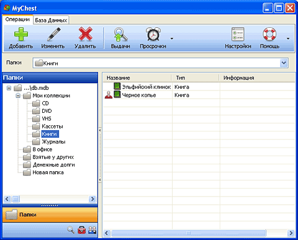This screenshot has width=298, height=240.
Task: Click the tree panel horizontal scrollbar thumb
Action: [x=16, y=199]
